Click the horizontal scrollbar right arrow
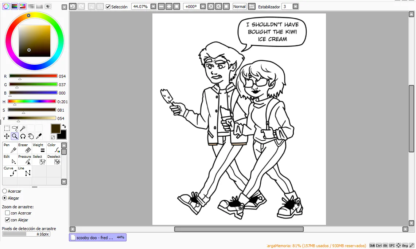 (x=405, y=229)
